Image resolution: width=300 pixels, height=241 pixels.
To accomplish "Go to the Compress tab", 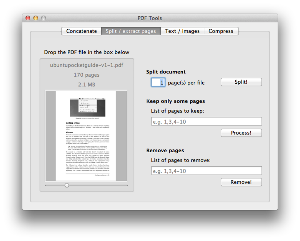I will coord(221,31).
